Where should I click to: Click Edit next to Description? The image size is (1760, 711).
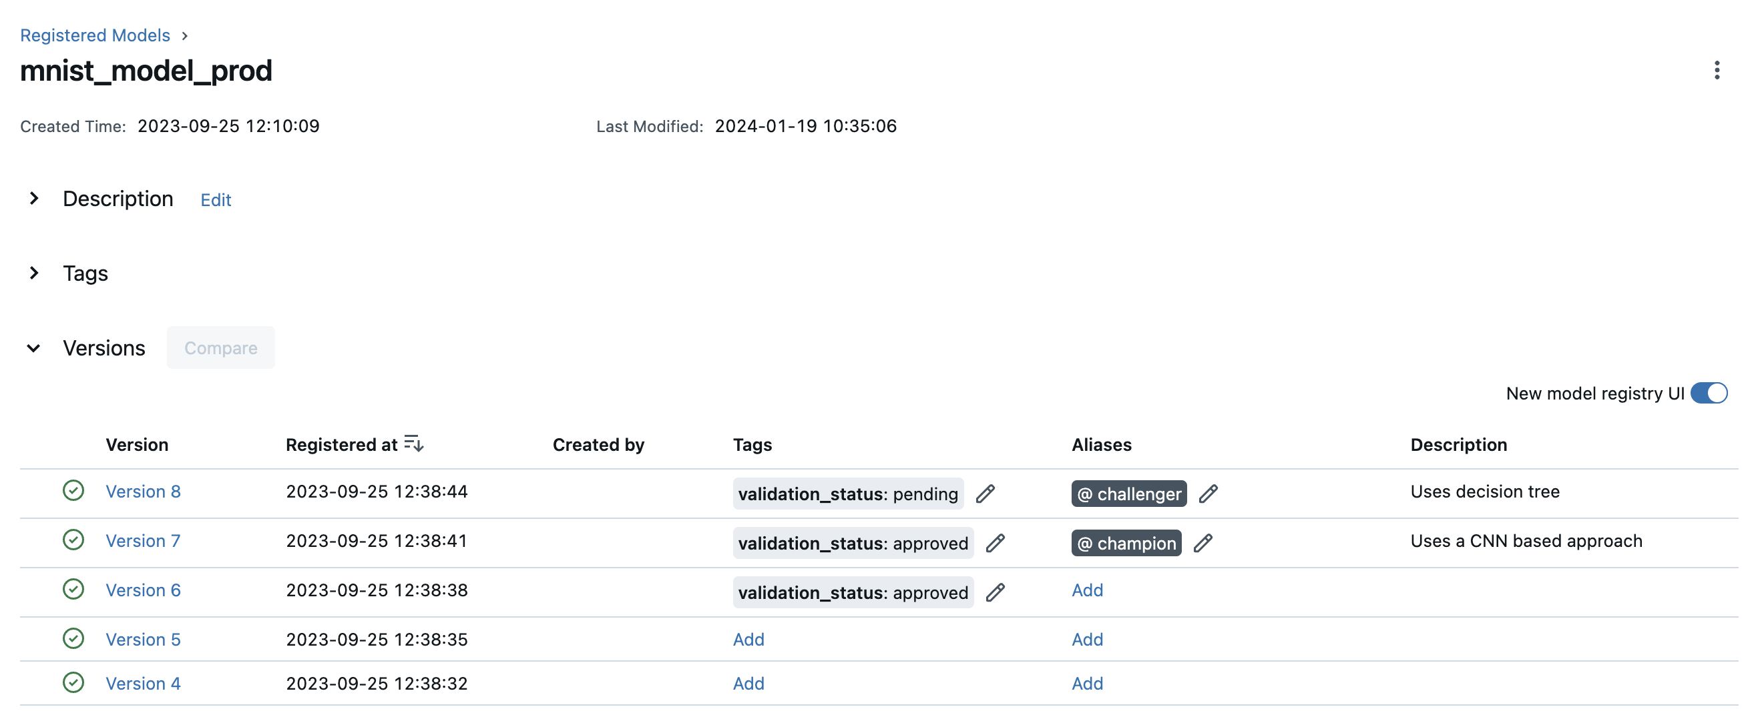coord(215,200)
